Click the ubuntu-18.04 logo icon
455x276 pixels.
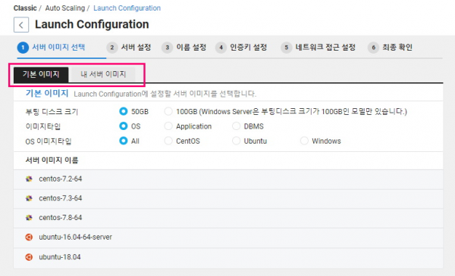29,257
